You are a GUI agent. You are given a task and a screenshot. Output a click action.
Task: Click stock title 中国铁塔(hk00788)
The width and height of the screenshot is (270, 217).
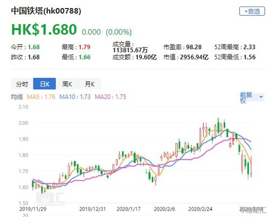tap(46, 11)
